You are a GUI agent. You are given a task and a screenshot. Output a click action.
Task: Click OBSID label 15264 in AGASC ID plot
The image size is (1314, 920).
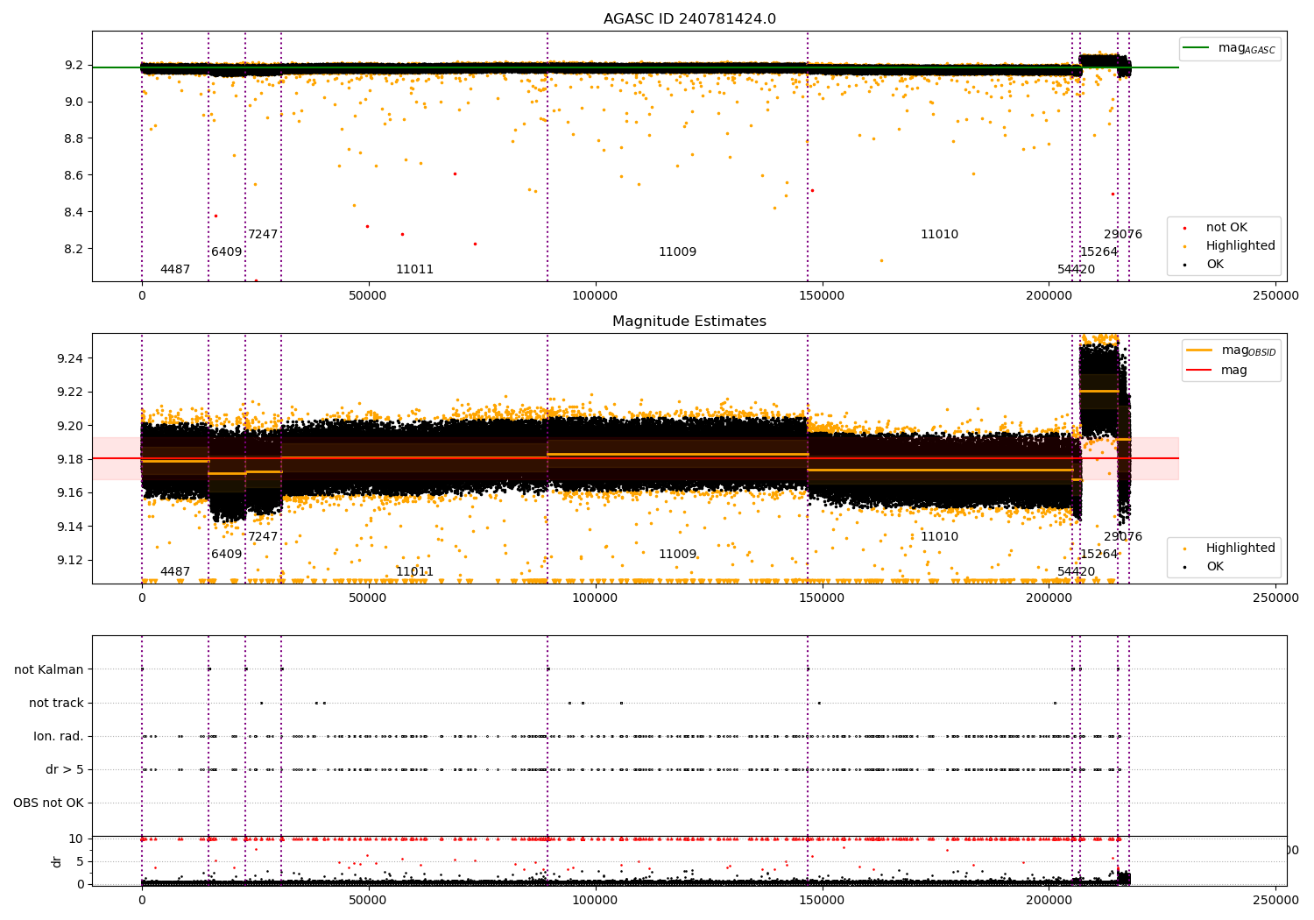point(1099,252)
